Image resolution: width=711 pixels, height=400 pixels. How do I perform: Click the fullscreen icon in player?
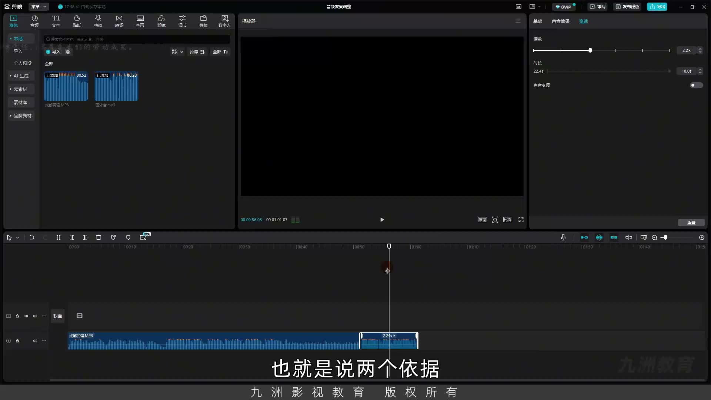coord(521,220)
